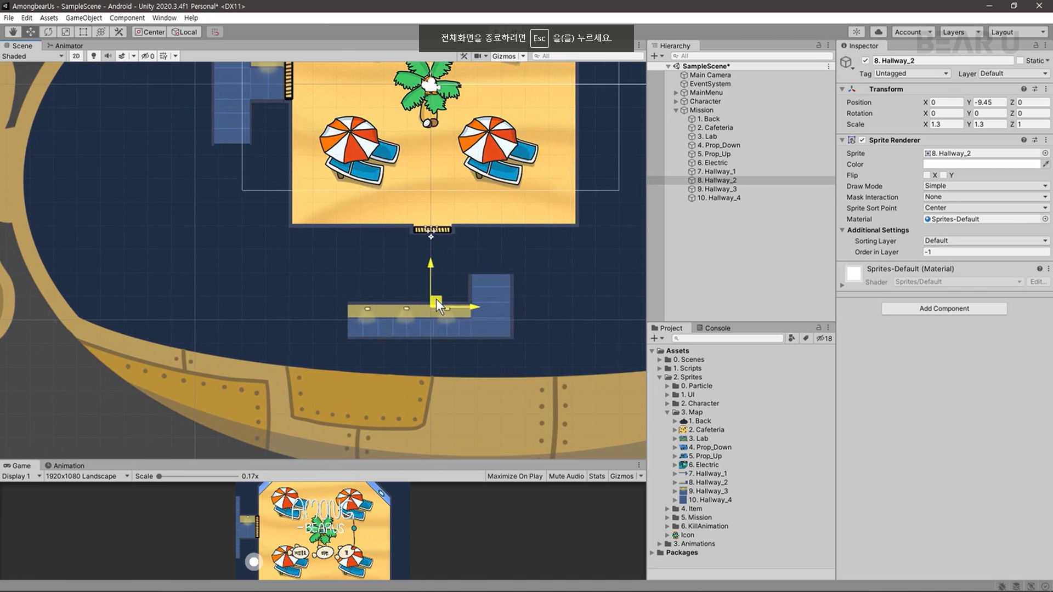The width and height of the screenshot is (1053, 592).
Task: Select the Hand tool
Action: (x=13, y=32)
